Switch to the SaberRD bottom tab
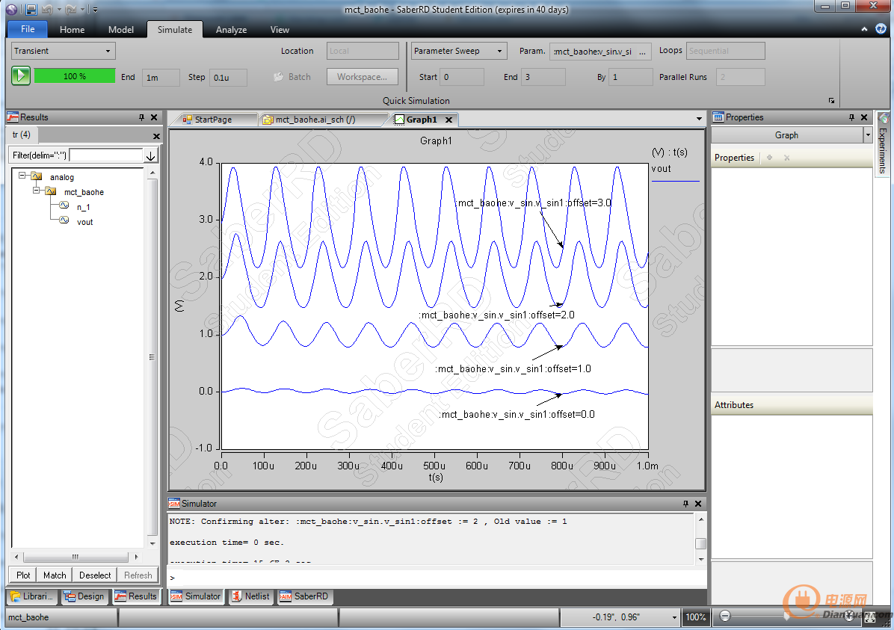Viewport: 894px width, 630px height. pyautogui.click(x=304, y=596)
